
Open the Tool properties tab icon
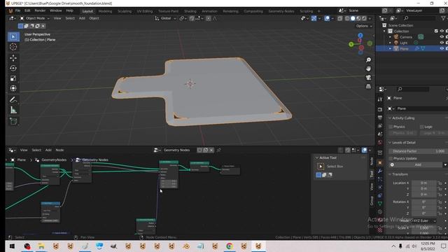tap(379, 99)
